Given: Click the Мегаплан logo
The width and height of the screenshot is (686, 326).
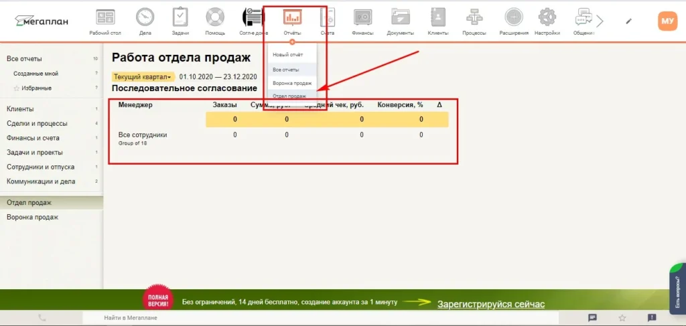Looking at the screenshot, I should [41, 21].
